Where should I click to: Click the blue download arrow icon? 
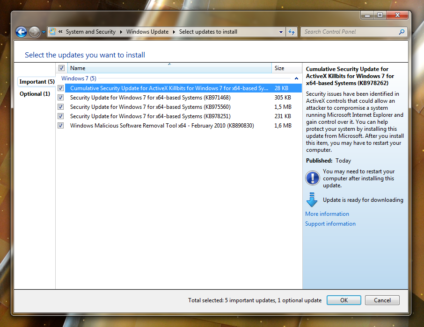(x=312, y=199)
